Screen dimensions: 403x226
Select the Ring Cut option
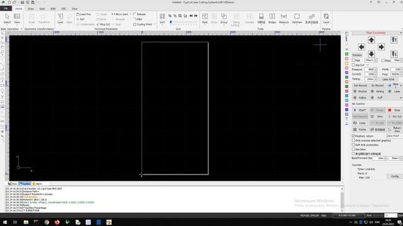pos(103,24)
